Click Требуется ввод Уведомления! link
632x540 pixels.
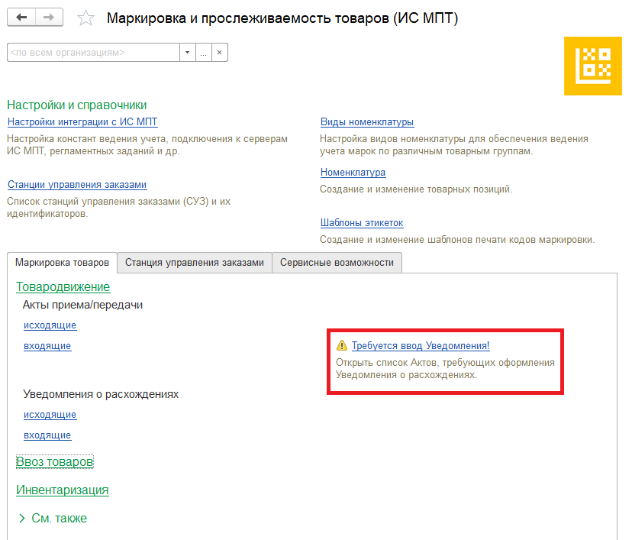click(421, 346)
